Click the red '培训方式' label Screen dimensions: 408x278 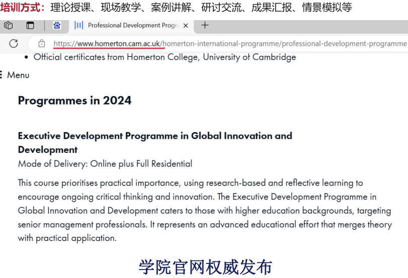[22, 7]
